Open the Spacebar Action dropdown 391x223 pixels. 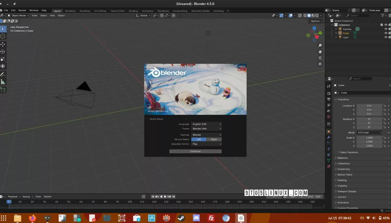(x=206, y=144)
